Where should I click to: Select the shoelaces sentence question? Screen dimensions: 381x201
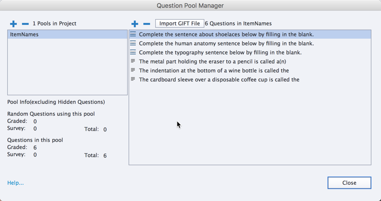[x=250, y=34]
